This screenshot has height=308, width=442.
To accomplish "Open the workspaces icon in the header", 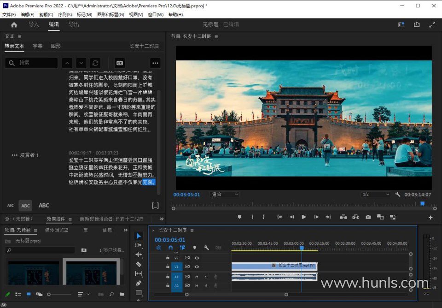I will [401, 25].
